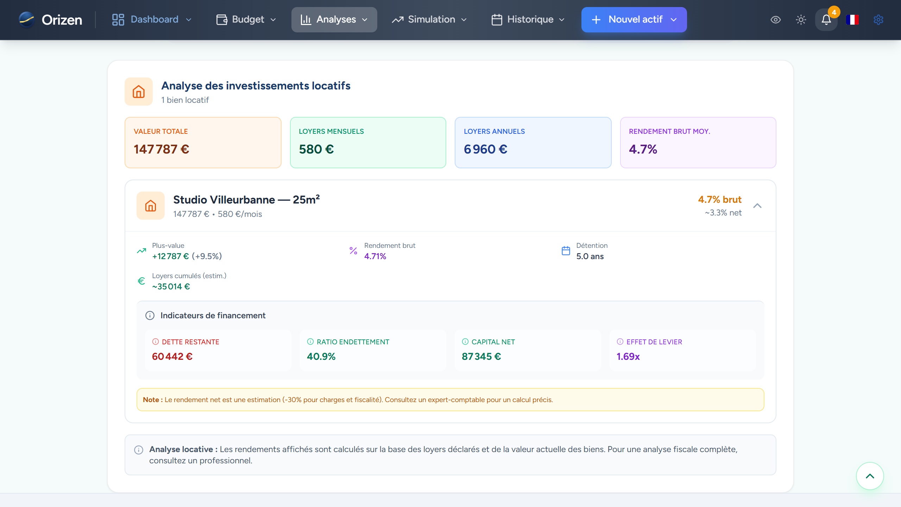Open settings gear icon
Viewport: 901px width, 507px height.
coord(878,20)
